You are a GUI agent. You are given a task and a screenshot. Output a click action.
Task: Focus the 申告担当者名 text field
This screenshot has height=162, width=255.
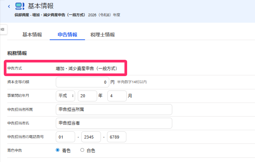(x=114, y=123)
